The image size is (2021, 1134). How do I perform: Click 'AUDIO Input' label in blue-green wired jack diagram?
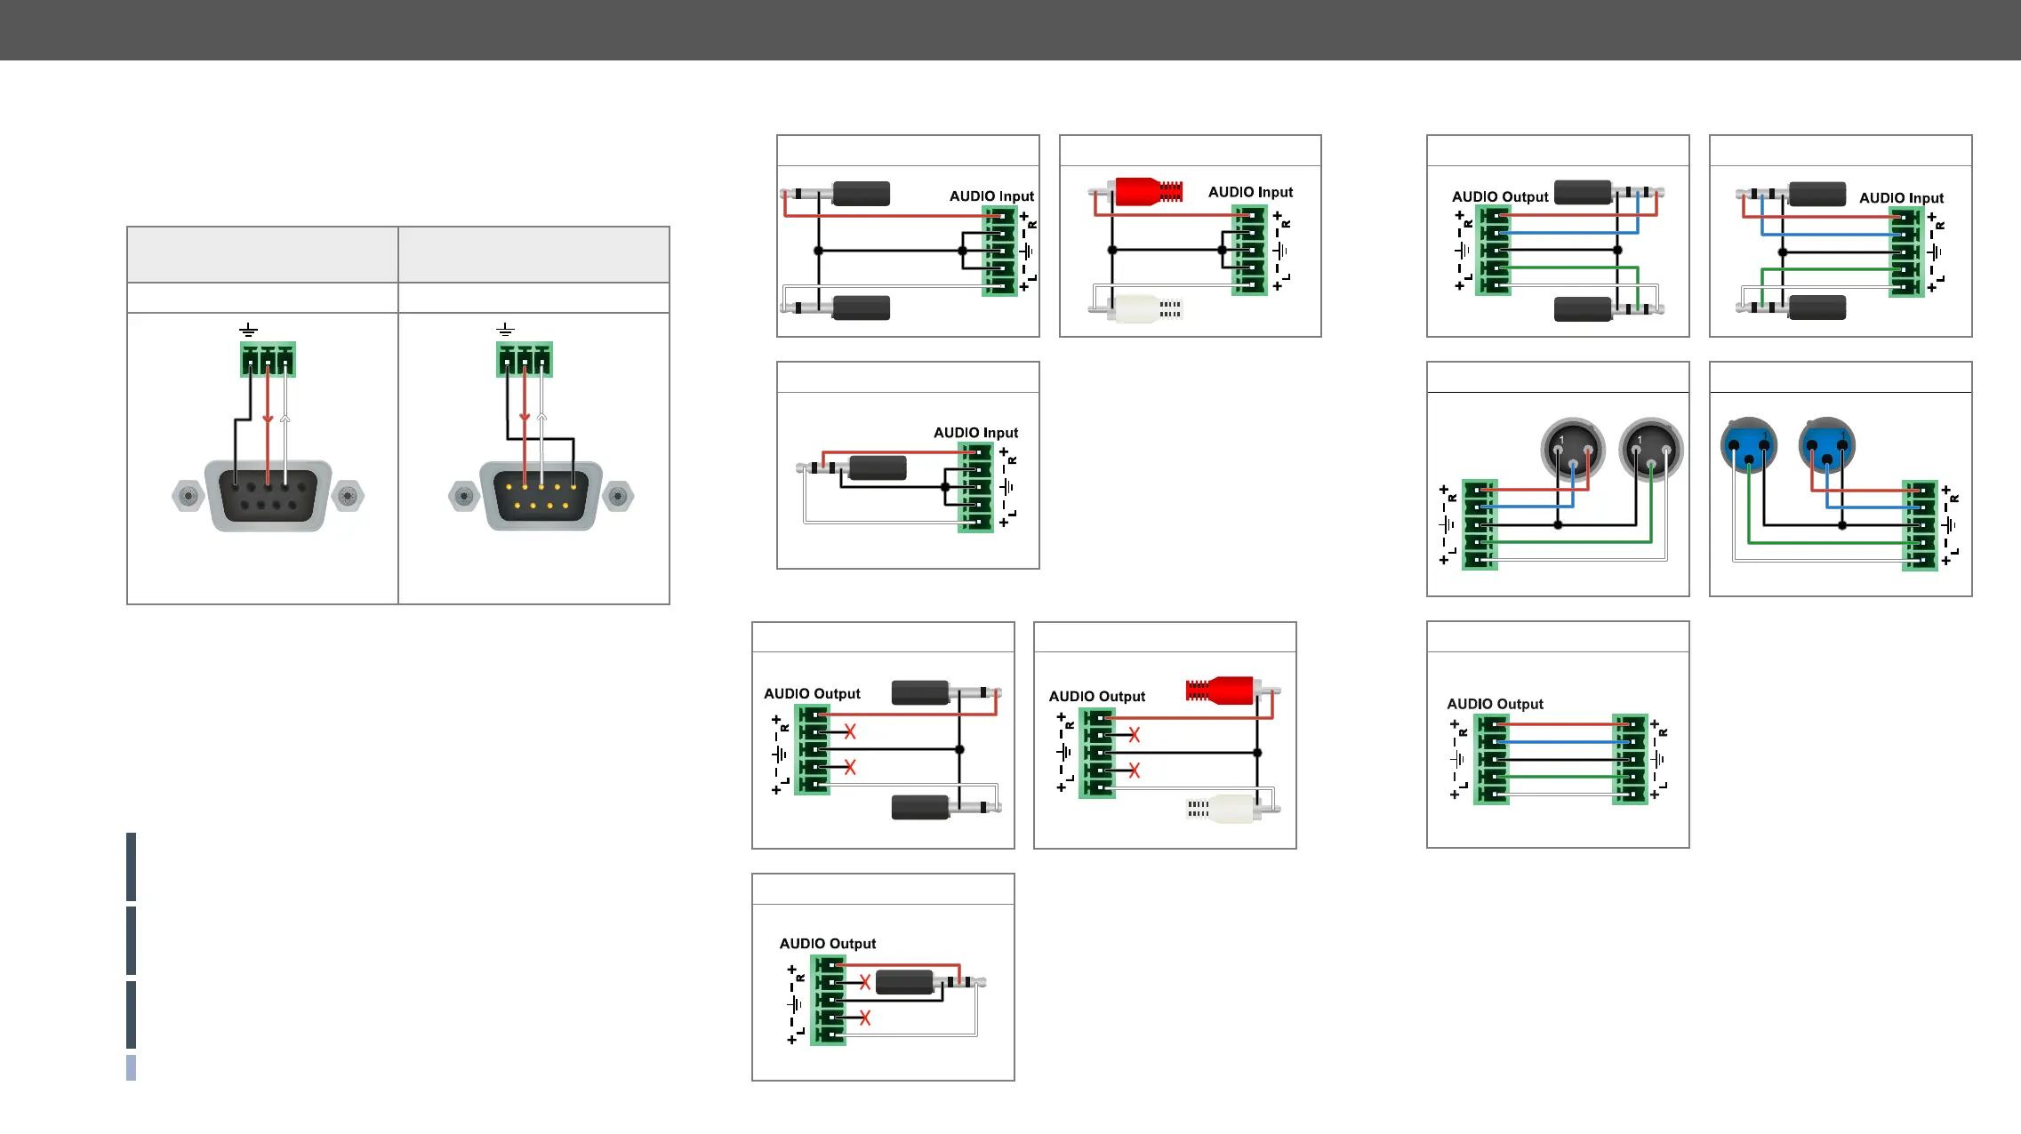(x=1901, y=198)
